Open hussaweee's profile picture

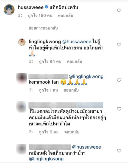click(9, 10)
